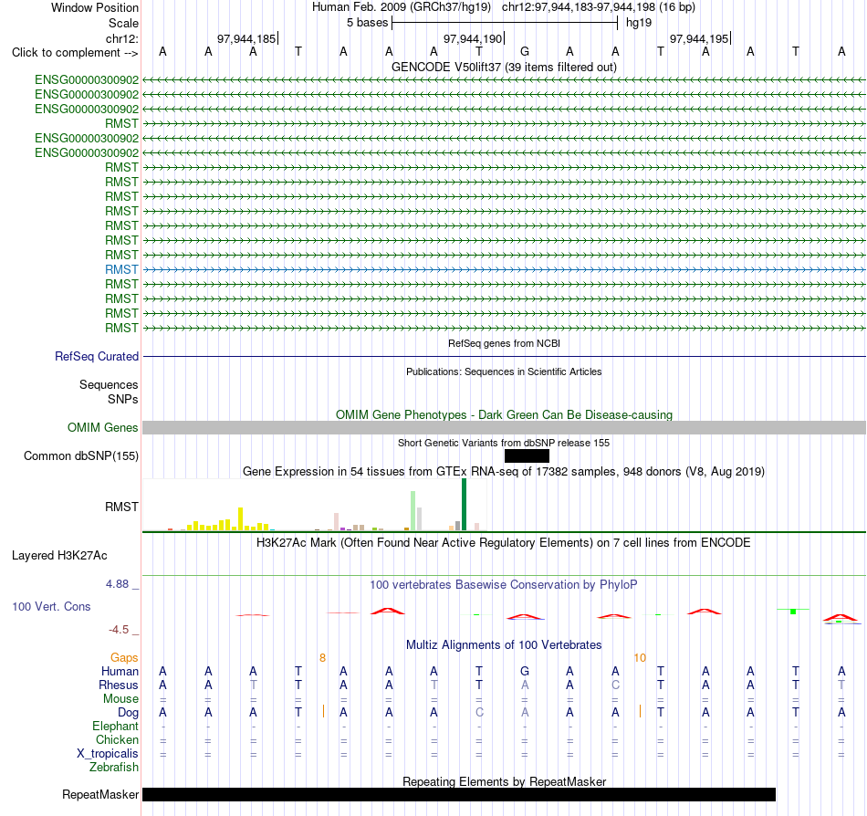
Task: Open "100 vertebrates Basewise Conservation by PhyloP" title
Action: (x=504, y=585)
